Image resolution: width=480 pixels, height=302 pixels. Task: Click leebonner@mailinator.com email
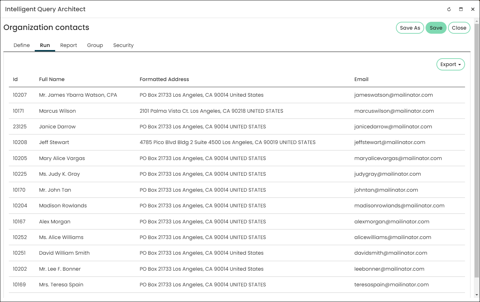pos(389,269)
